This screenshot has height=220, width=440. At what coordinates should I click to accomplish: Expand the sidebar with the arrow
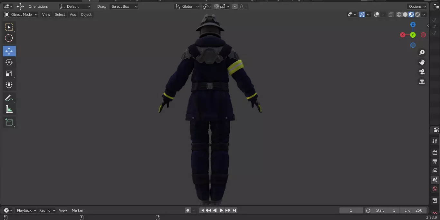(428, 26)
